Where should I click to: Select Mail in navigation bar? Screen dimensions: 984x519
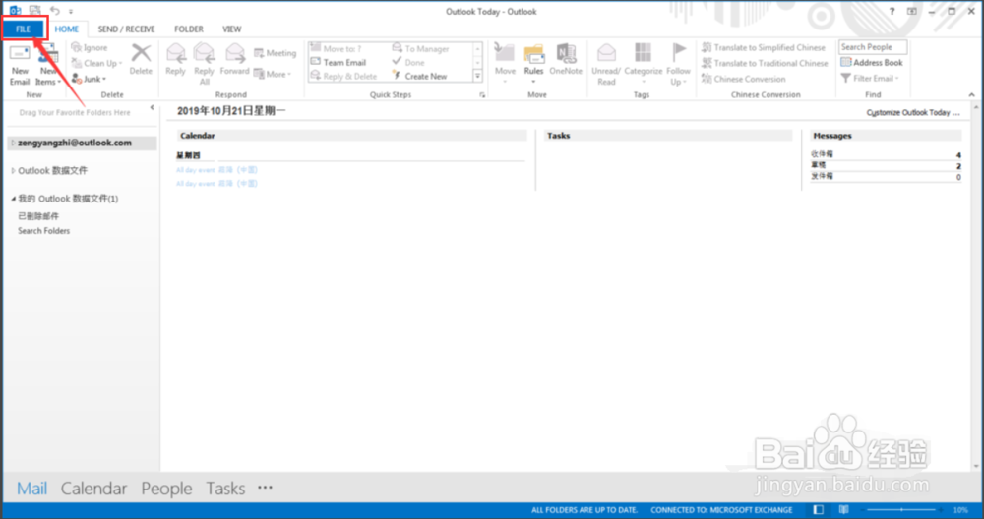32,489
